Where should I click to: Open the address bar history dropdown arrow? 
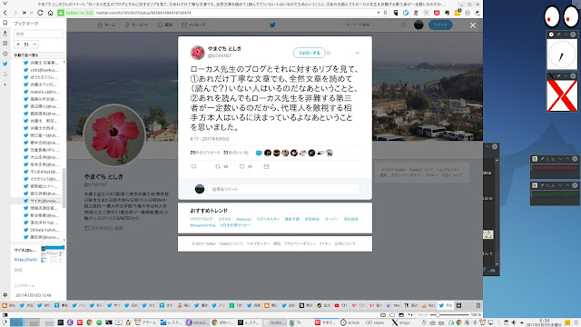379,13
